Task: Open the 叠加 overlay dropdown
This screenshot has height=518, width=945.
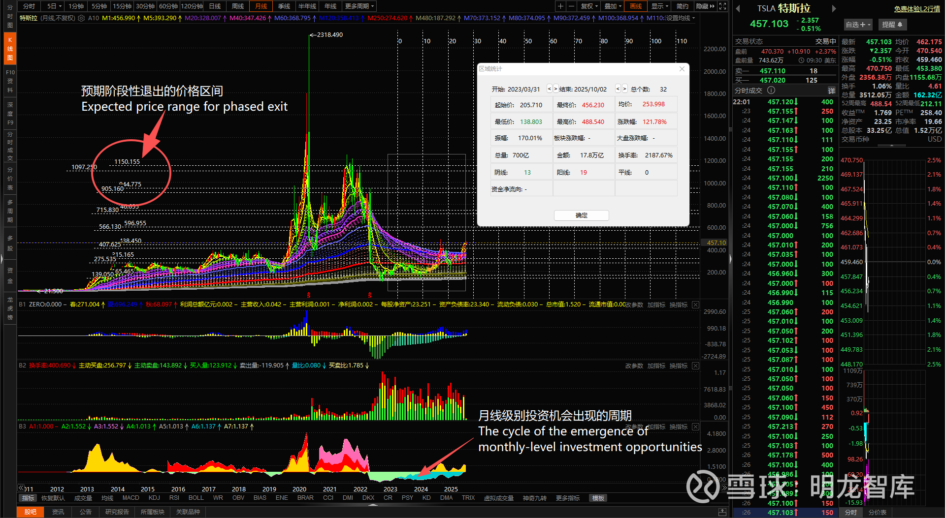Action: click(x=613, y=6)
